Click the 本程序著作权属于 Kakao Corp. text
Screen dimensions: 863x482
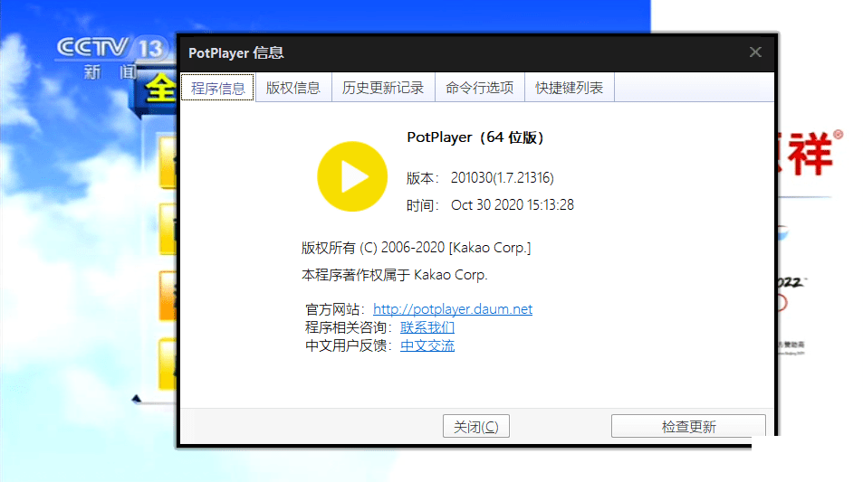coord(395,275)
